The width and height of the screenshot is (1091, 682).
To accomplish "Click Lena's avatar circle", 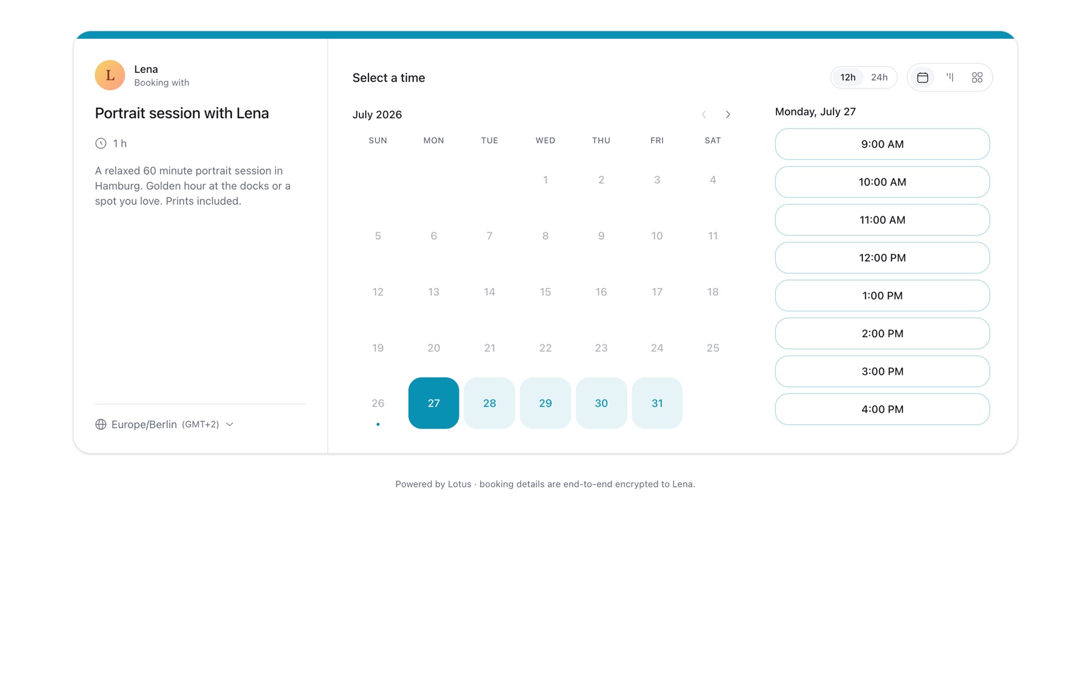I will tap(110, 75).
